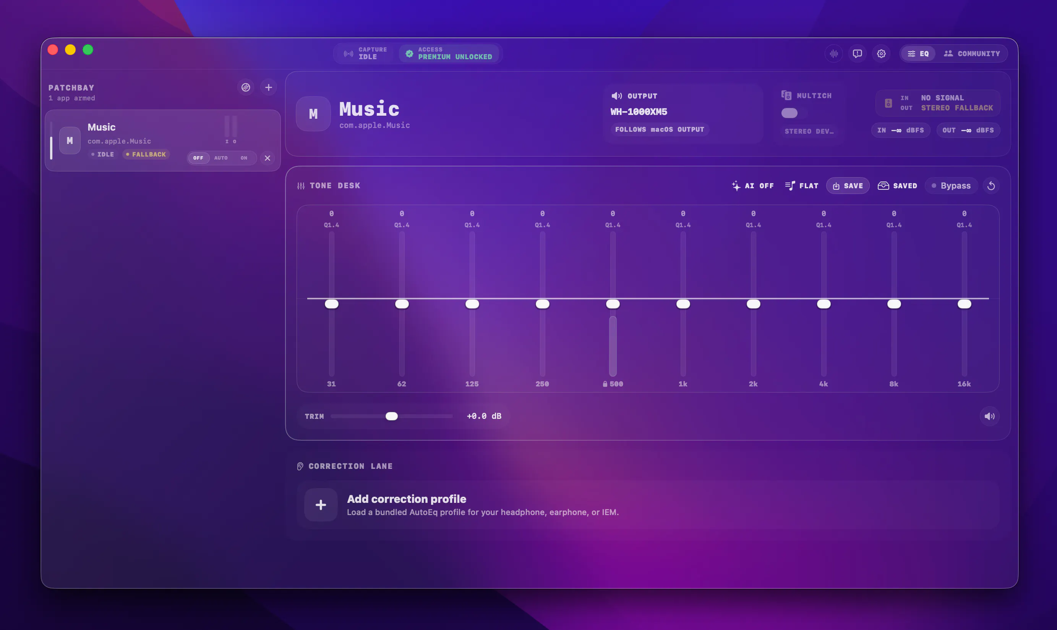The image size is (1057, 630).
Task: Apply the FLAT preset
Action: [802, 186]
